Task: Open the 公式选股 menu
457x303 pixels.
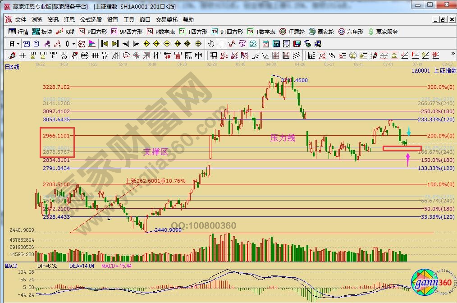Action: pyautogui.click(x=91, y=20)
